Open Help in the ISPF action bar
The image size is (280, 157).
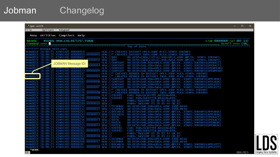pyautogui.click(x=81, y=35)
